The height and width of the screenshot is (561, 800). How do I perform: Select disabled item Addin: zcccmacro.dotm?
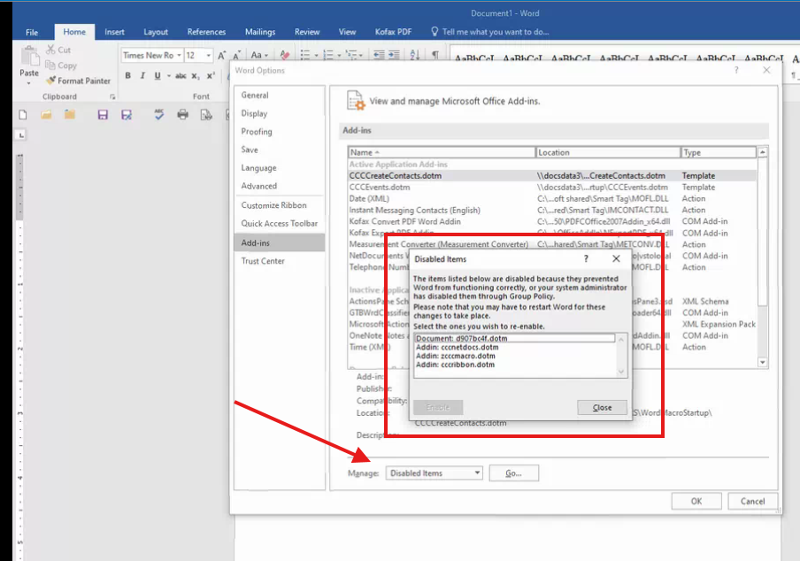coord(515,356)
